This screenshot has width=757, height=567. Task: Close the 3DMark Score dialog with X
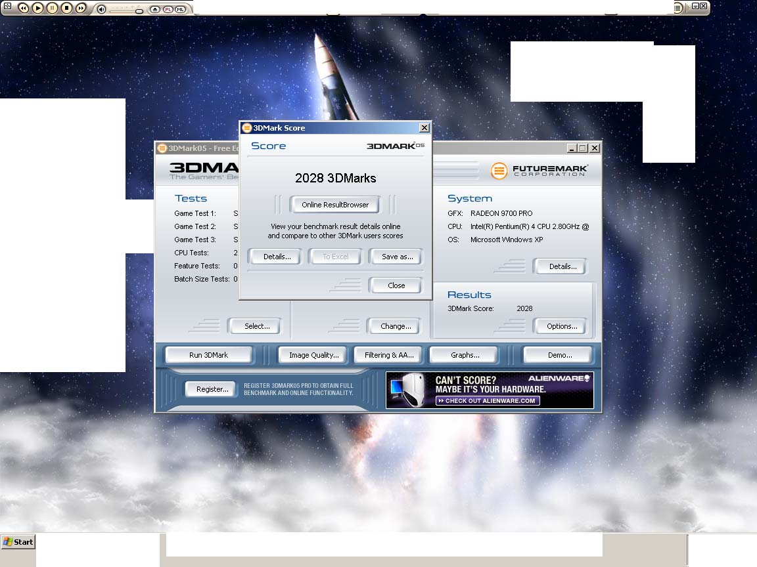pyautogui.click(x=424, y=128)
